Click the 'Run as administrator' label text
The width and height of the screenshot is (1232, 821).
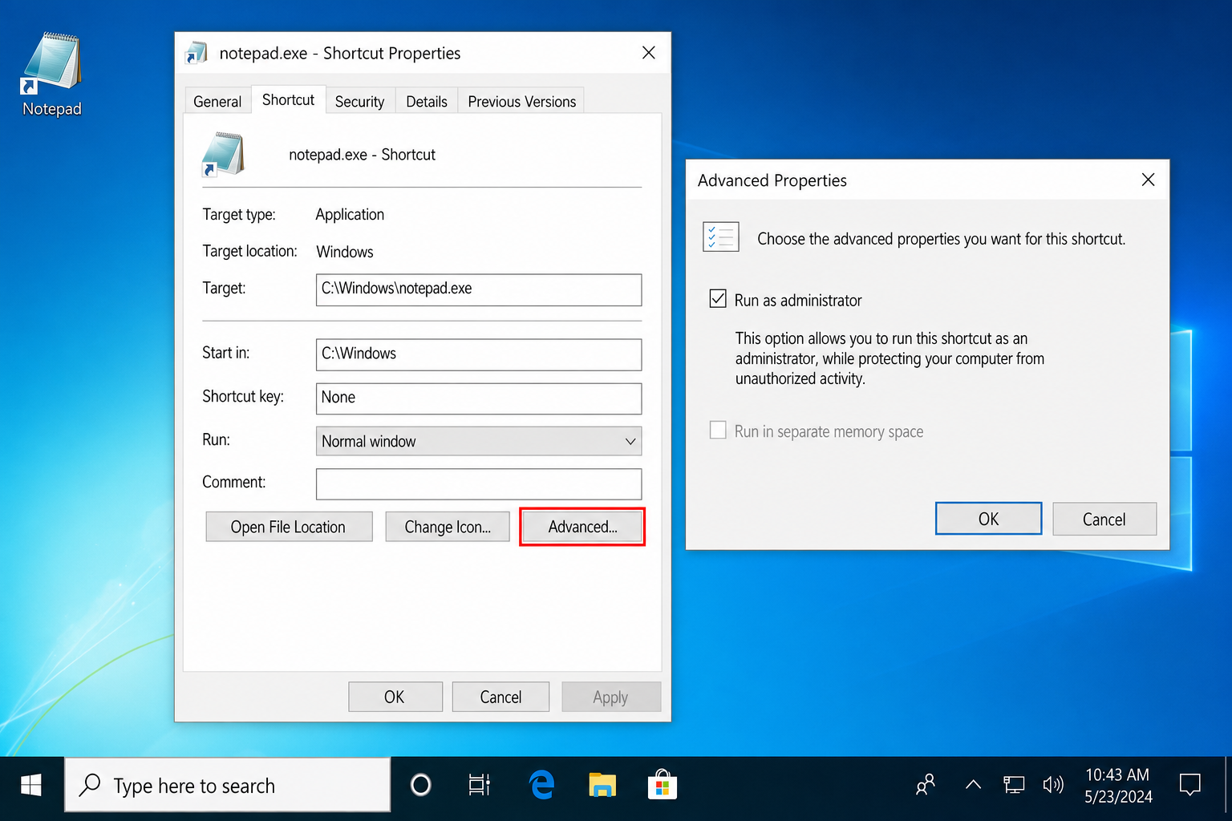pos(798,300)
